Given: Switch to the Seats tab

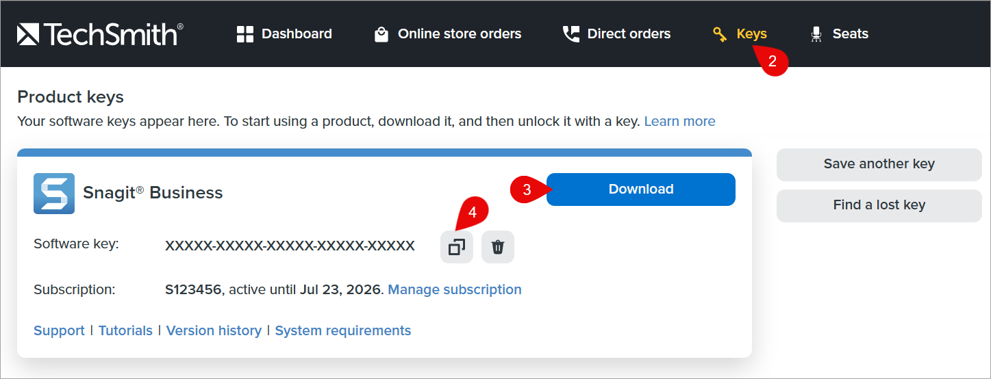Looking at the screenshot, I should click(x=850, y=34).
